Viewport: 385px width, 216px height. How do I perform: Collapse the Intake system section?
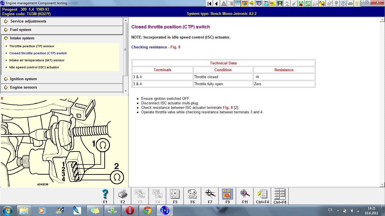22,38
